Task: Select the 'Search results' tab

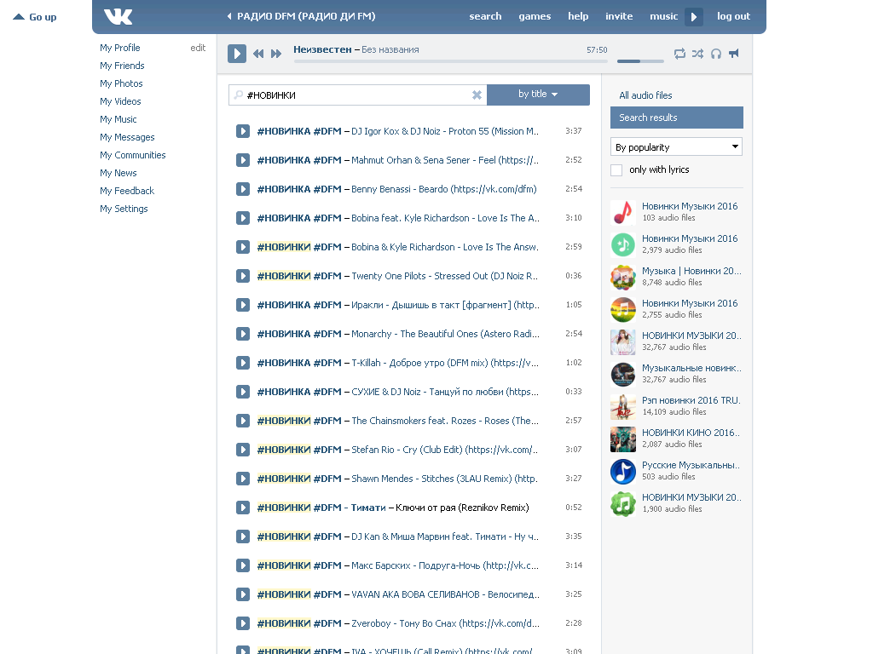Action: click(x=676, y=118)
